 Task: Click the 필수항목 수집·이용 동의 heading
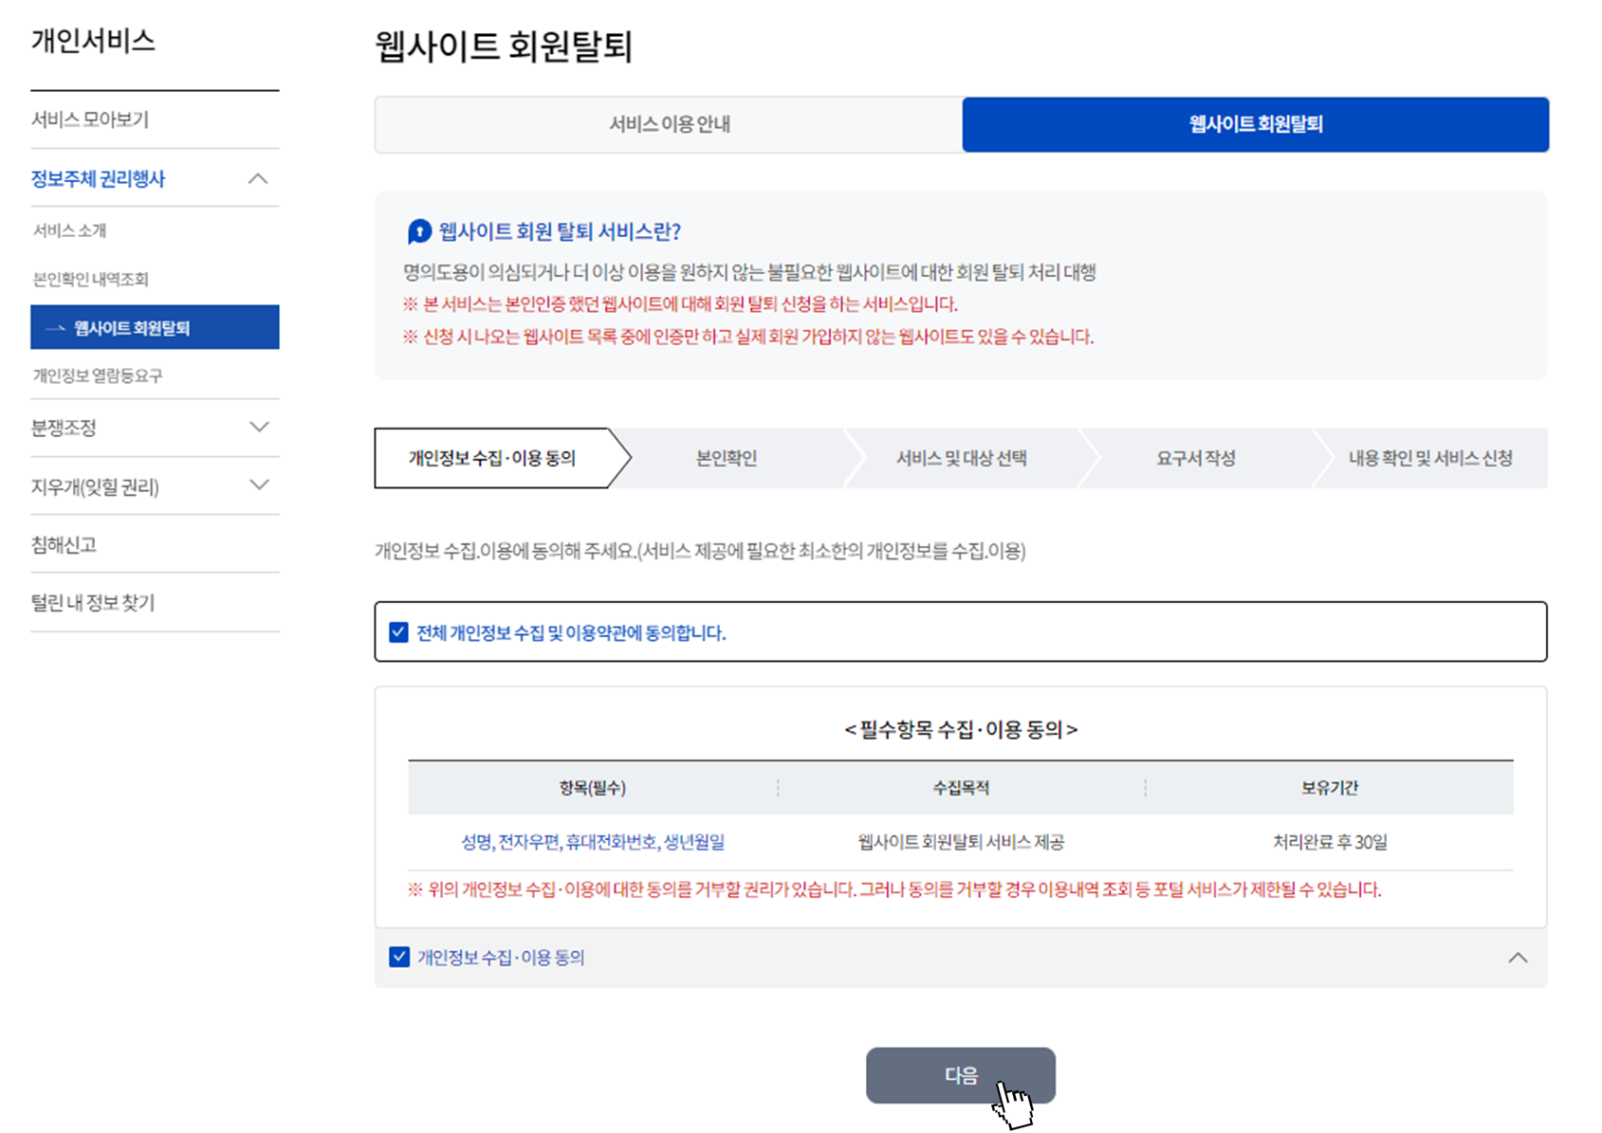[x=961, y=729]
